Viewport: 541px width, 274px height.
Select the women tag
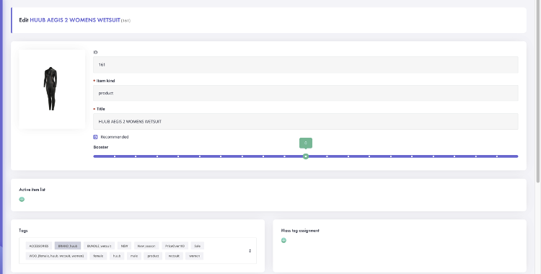pyautogui.click(x=194, y=256)
